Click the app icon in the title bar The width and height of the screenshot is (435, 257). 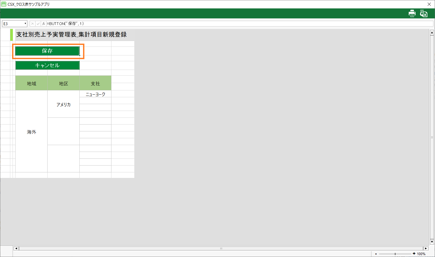(4, 4)
